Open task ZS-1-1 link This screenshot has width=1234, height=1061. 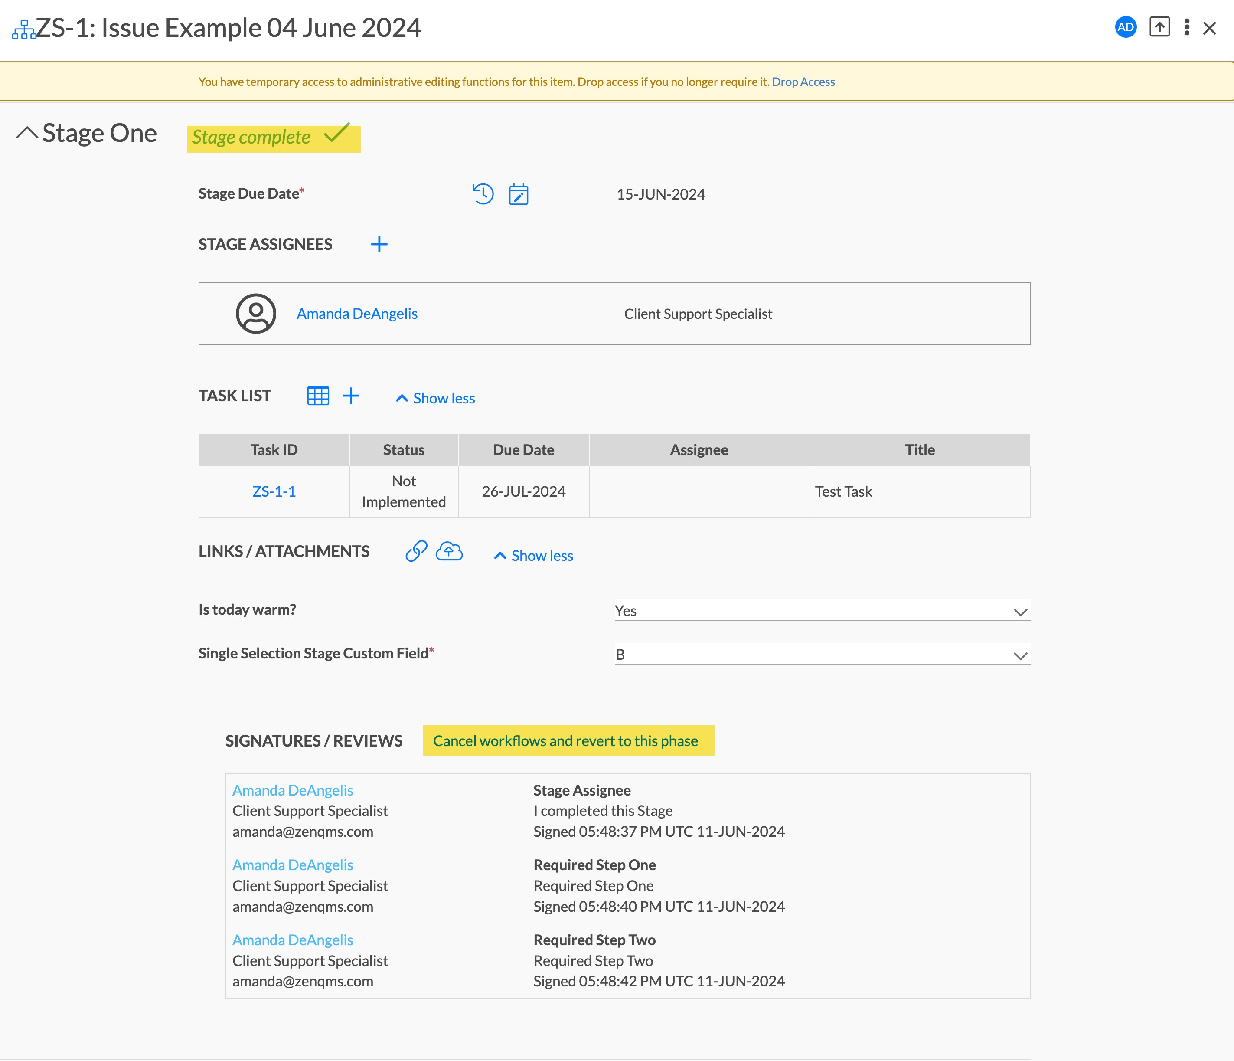[x=273, y=491]
